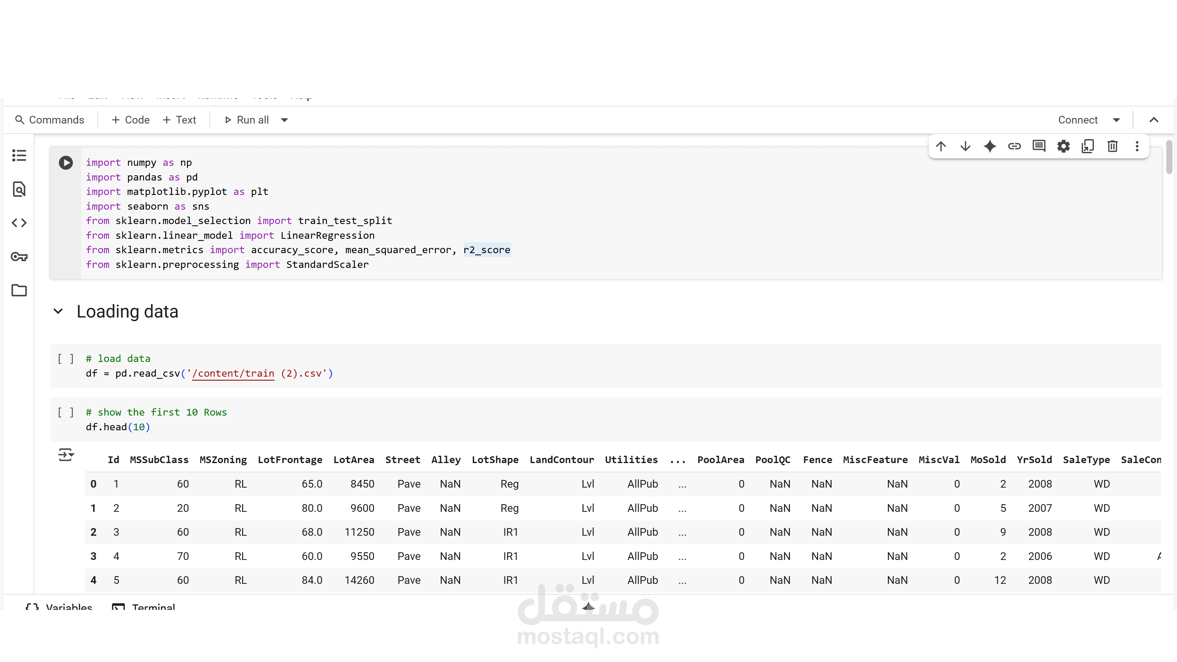The height and width of the screenshot is (662, 1177).
Task: Click the Gemini sparkle icon in cell toolbar
Action: coord(990,146)
